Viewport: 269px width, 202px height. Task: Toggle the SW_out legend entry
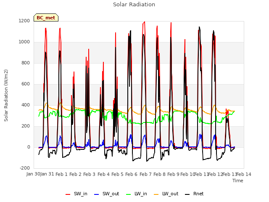click(x=107, y=194)
